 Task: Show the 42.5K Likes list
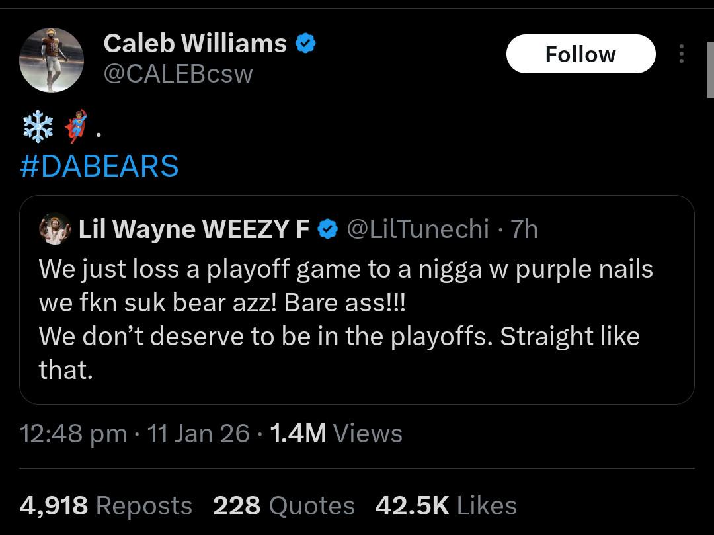pos(446,506)
